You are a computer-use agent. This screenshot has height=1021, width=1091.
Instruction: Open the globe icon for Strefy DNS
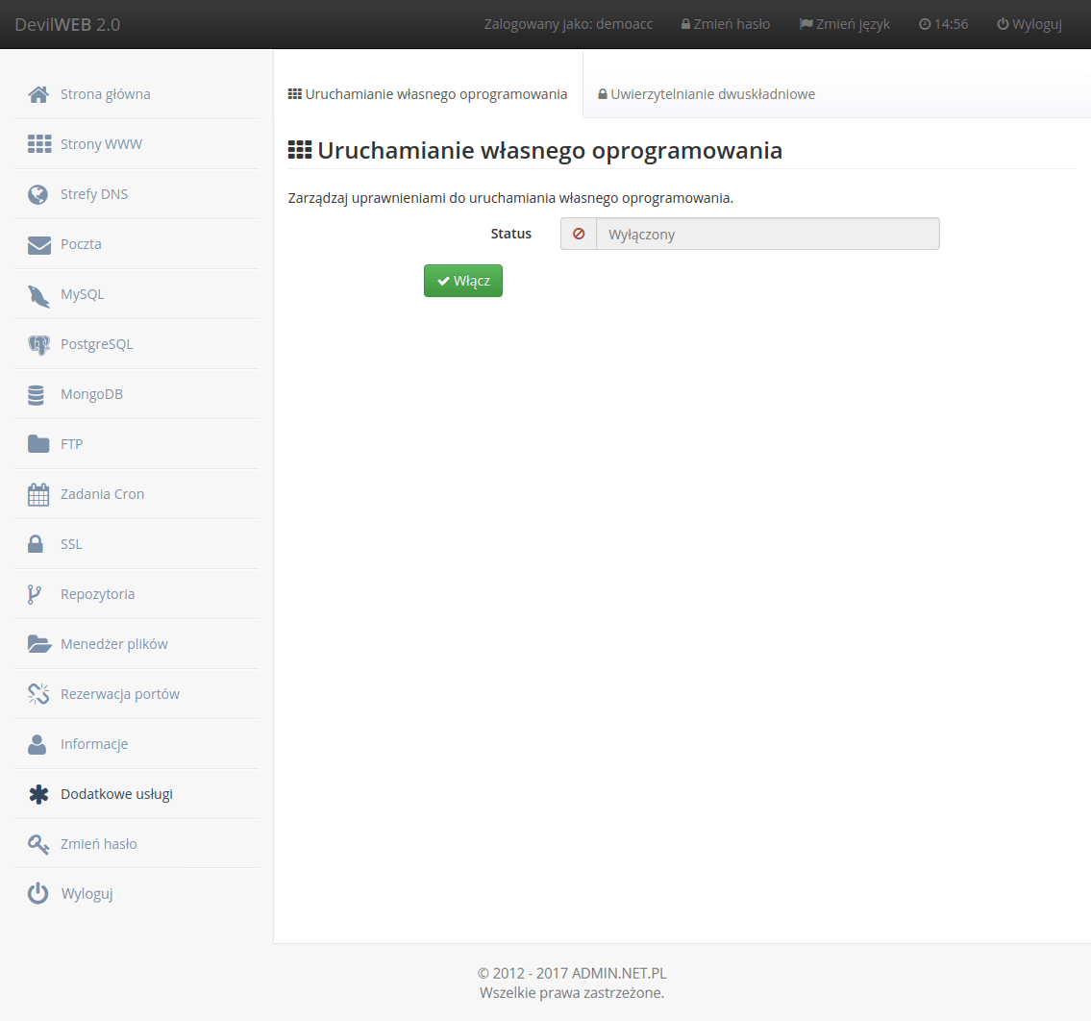pos(38,194)
